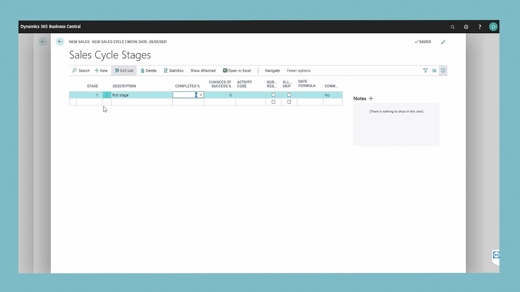Viewport: 520px width, 292px height.
Task: Click the empty row description cell
Action: (142, 102)
